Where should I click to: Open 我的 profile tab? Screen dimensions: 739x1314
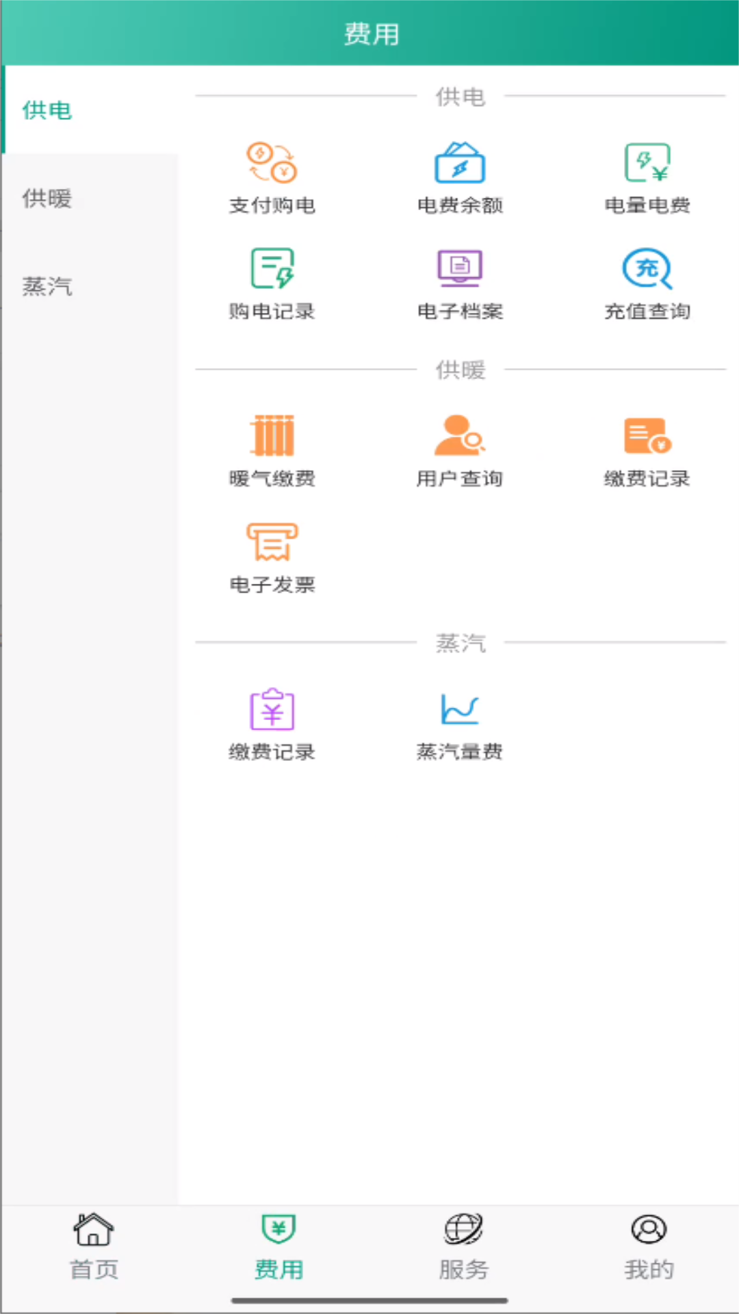pyautogui.click(x=648, y=1246)
